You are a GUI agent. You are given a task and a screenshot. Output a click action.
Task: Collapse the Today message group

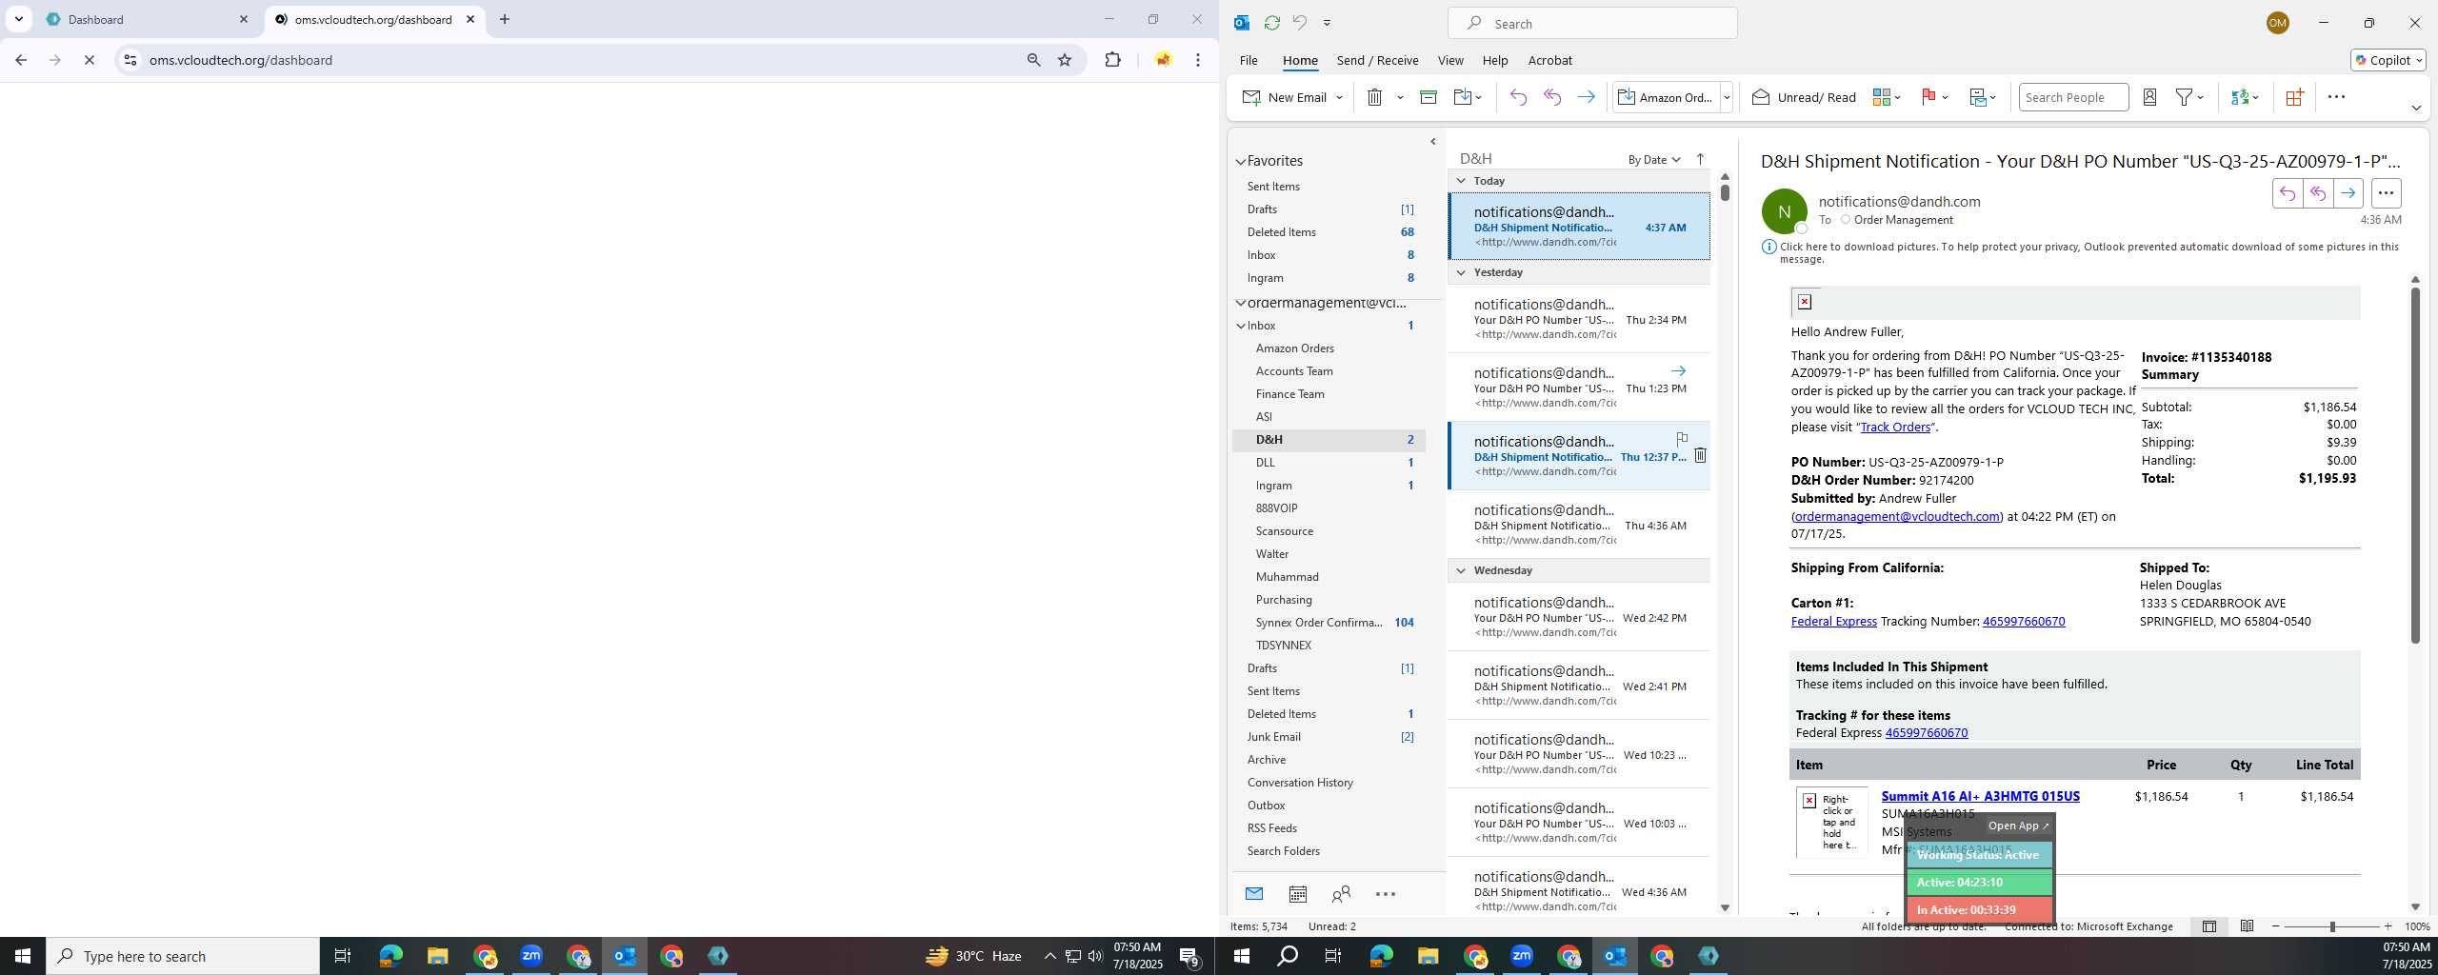click(x=1461, y=180)
